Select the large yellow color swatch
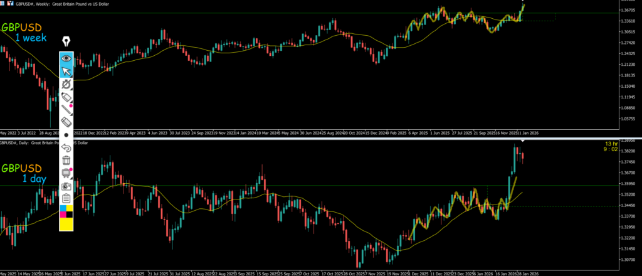Screen dimensions: 642x276 coord(66,224)
